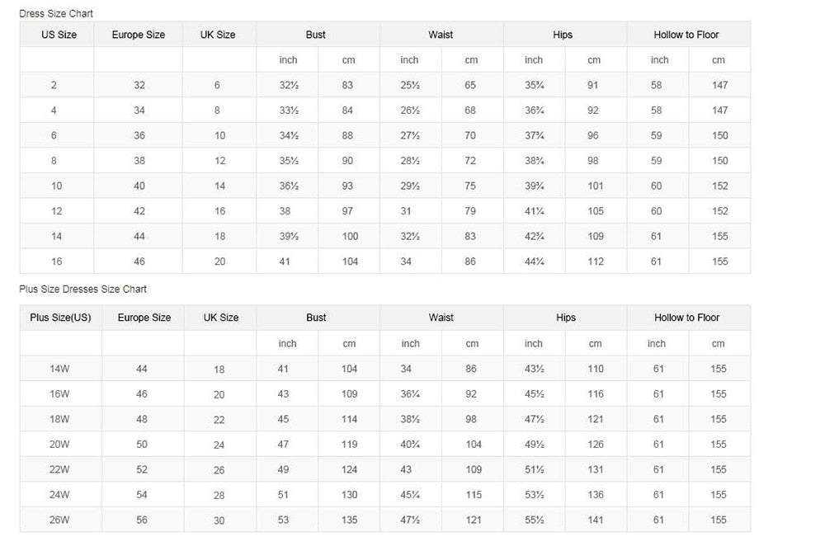Select the 14W plus size row label

point(59,370)
